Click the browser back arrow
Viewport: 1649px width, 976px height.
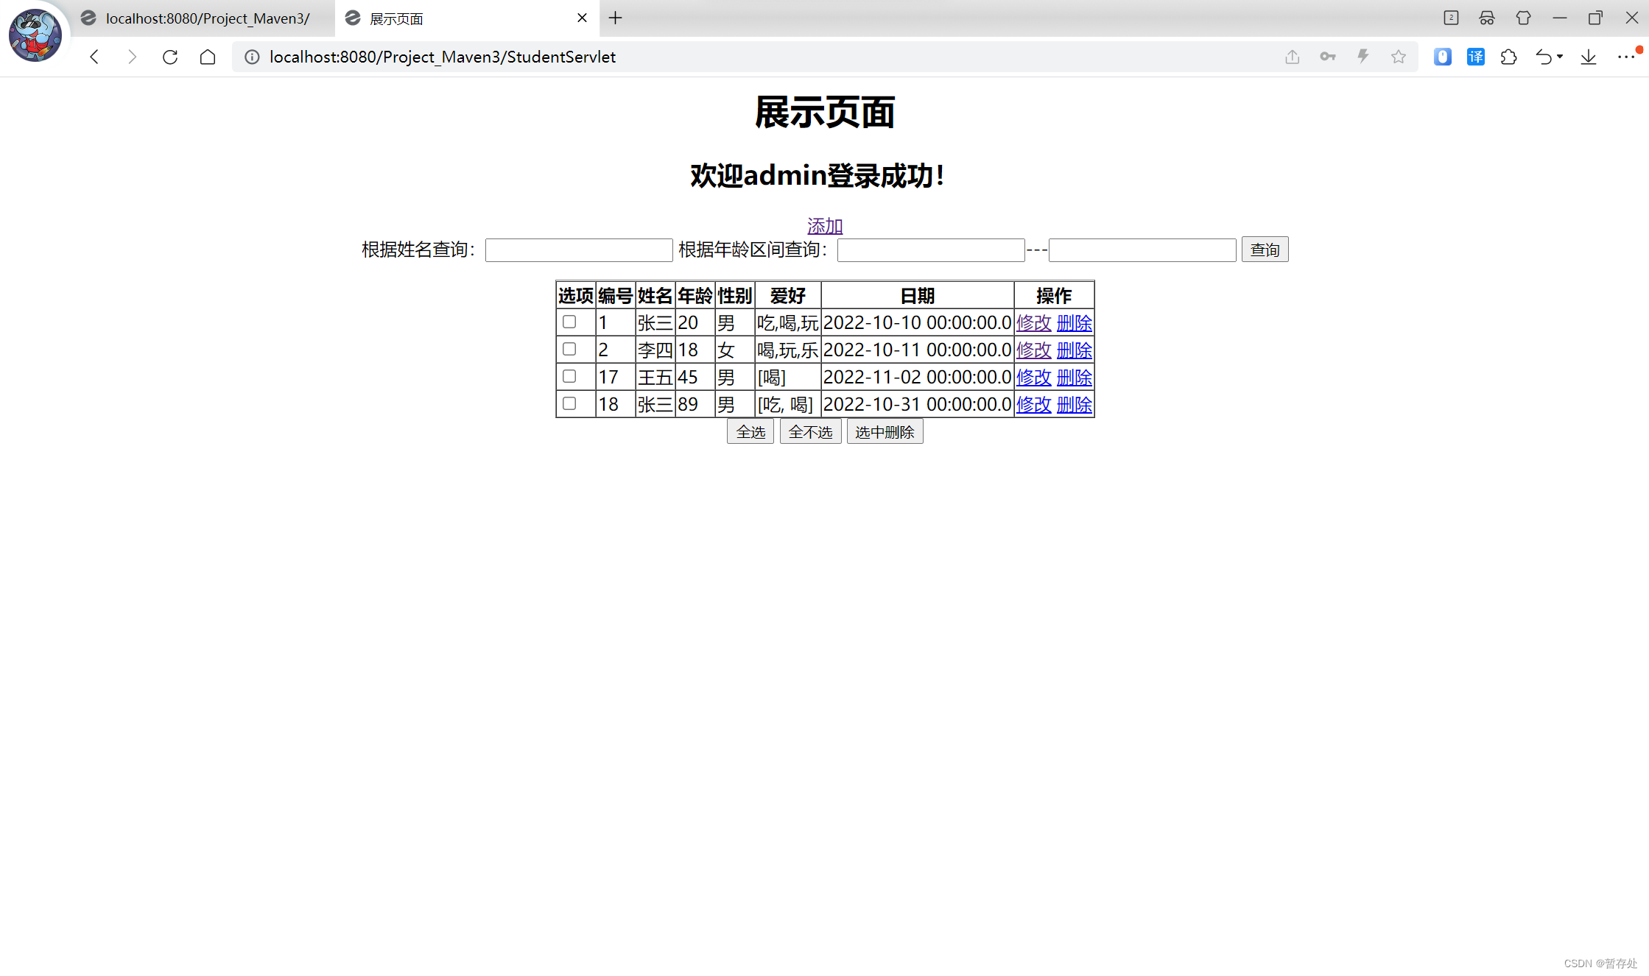pyautogui.click(x=94, y=57)
